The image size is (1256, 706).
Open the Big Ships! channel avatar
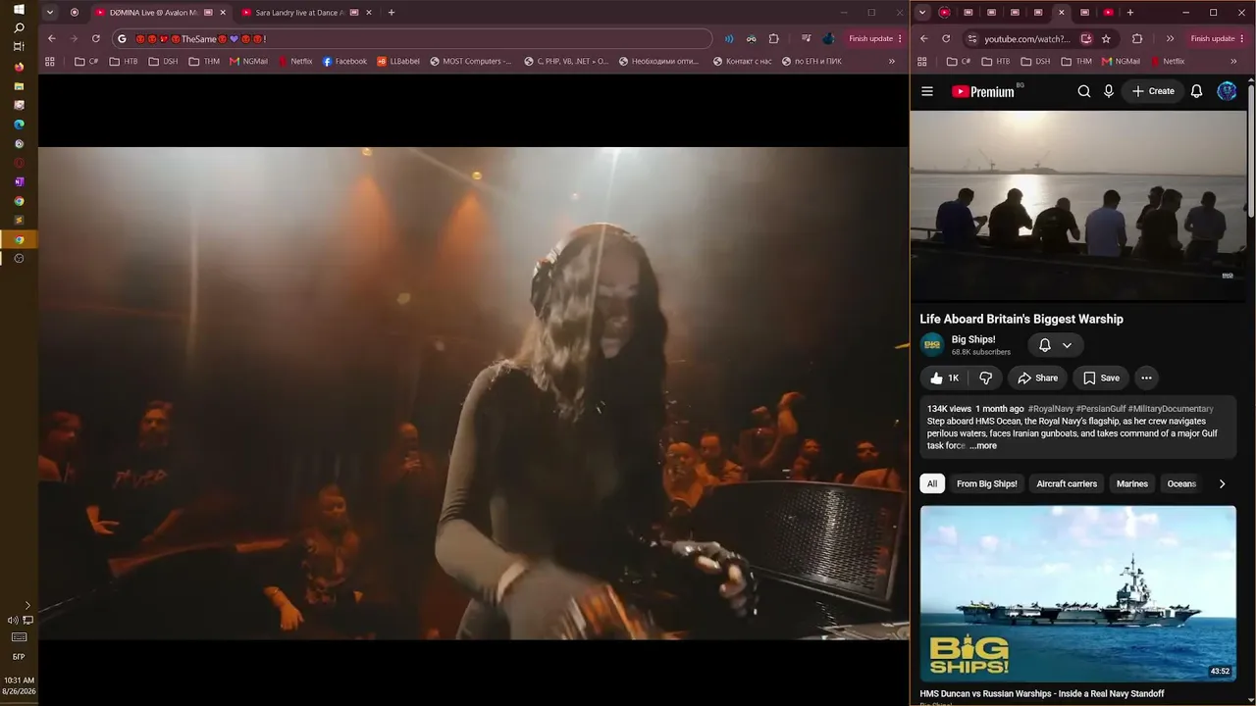click(x=932, y=345)
